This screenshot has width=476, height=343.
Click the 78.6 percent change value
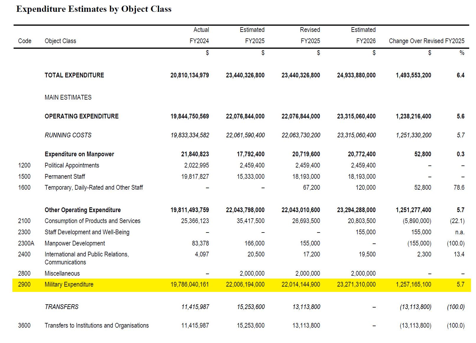[459, 187]
